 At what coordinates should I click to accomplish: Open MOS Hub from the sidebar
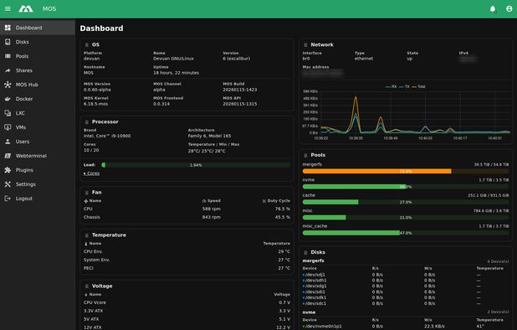pyautogui.click(x=38, y=85)
